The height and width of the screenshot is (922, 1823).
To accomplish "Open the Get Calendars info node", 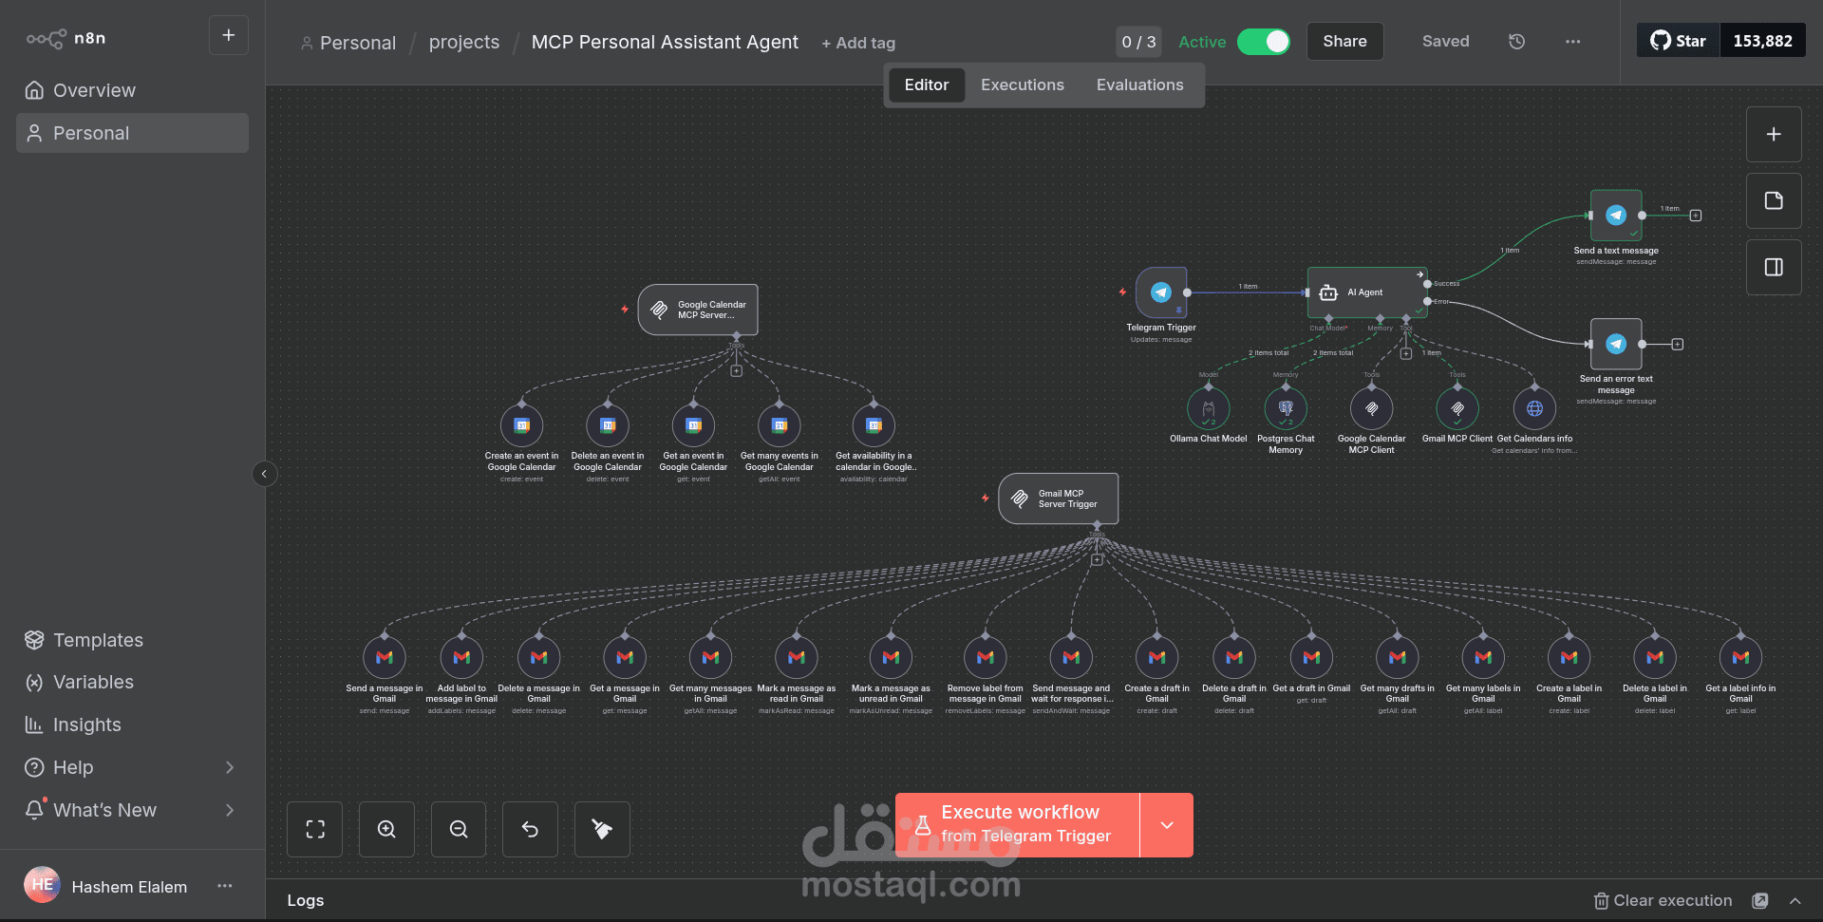I will (x=1534, y=408).
